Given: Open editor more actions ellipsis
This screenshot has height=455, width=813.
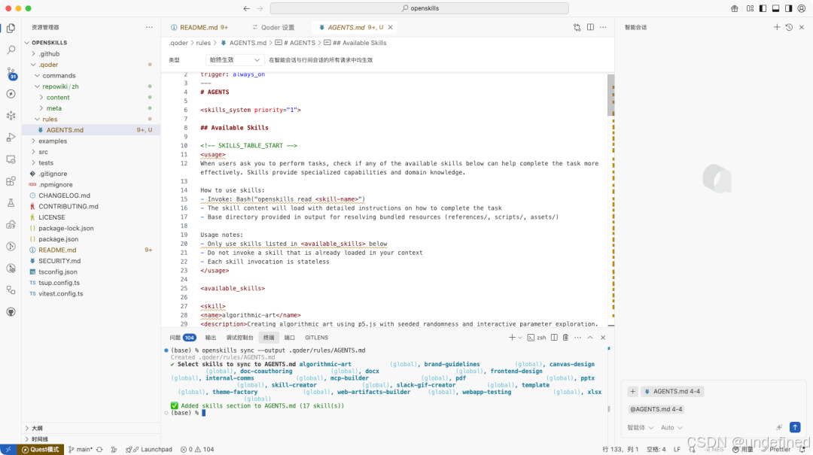Looking at the screenshot, I should [x=603, y=27].
